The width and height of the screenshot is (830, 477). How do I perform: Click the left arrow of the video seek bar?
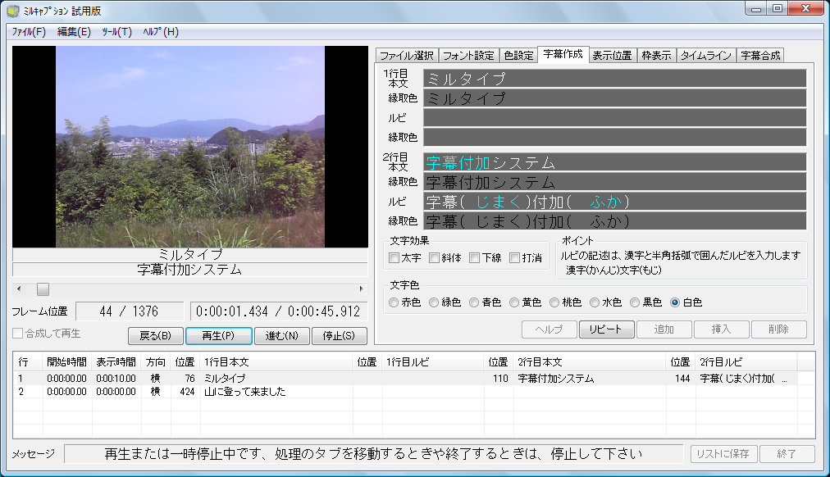click(x=20, y=289)
